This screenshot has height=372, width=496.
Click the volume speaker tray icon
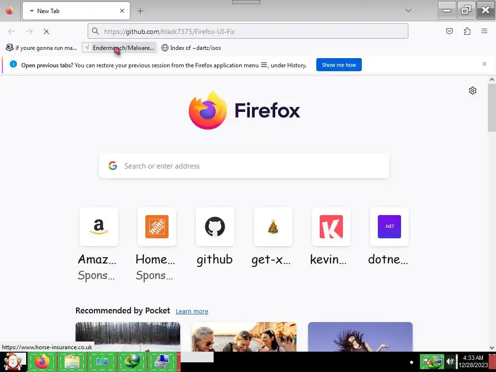(x=450, y=361)
